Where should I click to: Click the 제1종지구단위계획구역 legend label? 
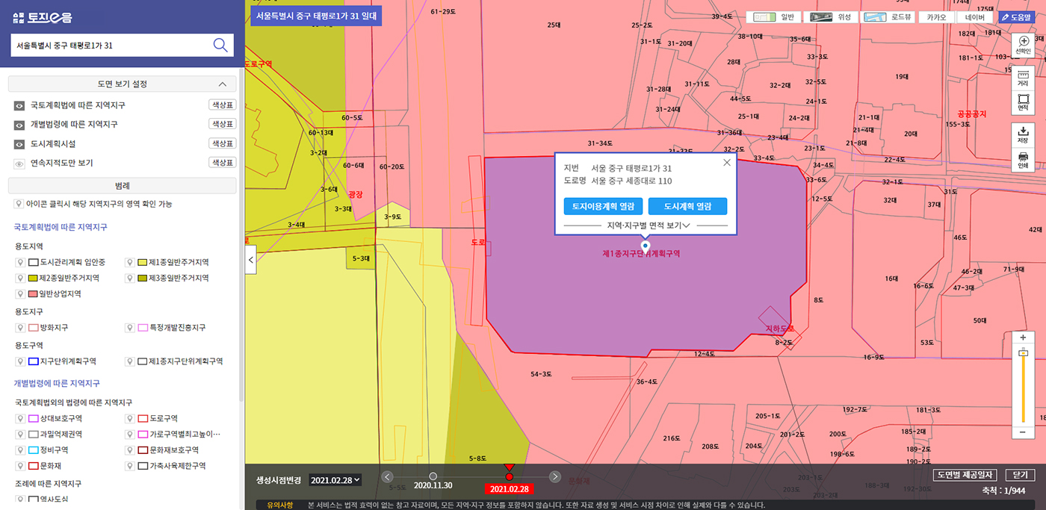click(186, 361)
